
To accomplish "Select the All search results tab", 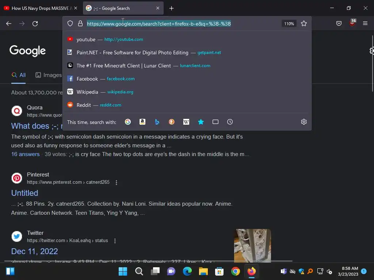I will click(x=18, y=75).
